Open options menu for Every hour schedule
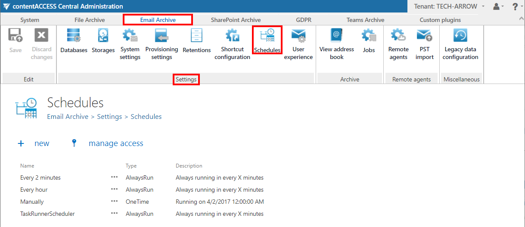This screenshot has height=227, width=525. coord(114,190)
